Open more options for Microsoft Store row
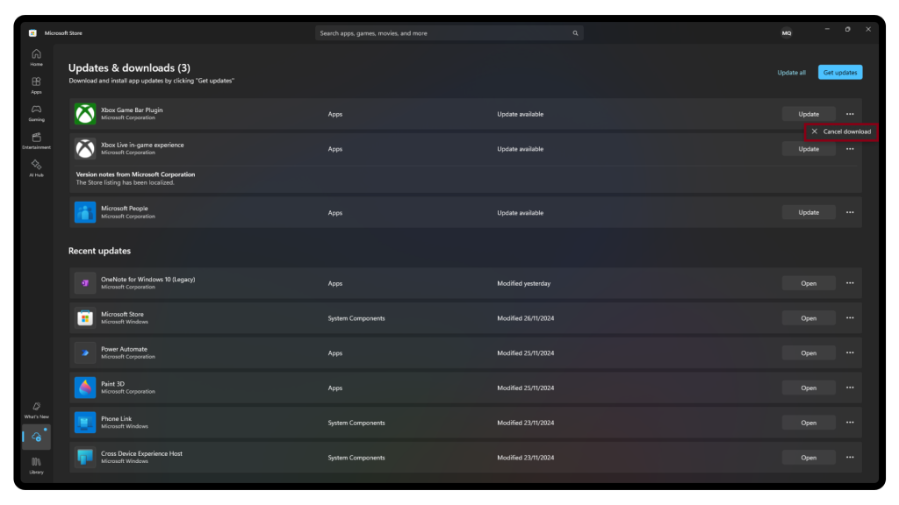The image size is (899, 505). (850, 317)
